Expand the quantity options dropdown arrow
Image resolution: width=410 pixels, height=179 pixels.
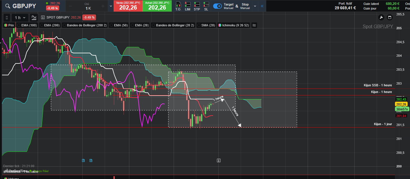coord(111,6)
